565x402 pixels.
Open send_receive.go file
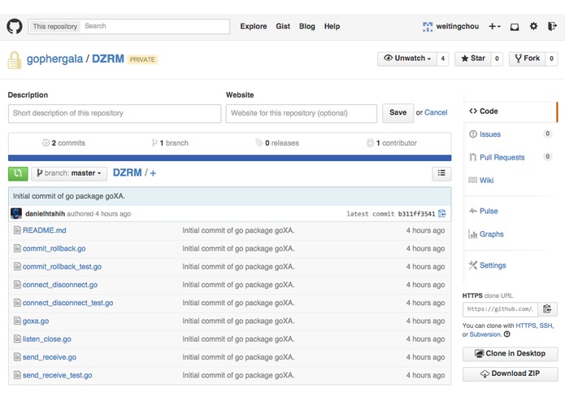click(50, 357)
